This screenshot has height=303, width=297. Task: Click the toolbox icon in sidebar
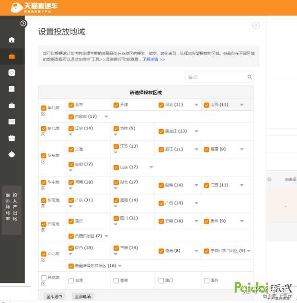(x=12, y=138)
